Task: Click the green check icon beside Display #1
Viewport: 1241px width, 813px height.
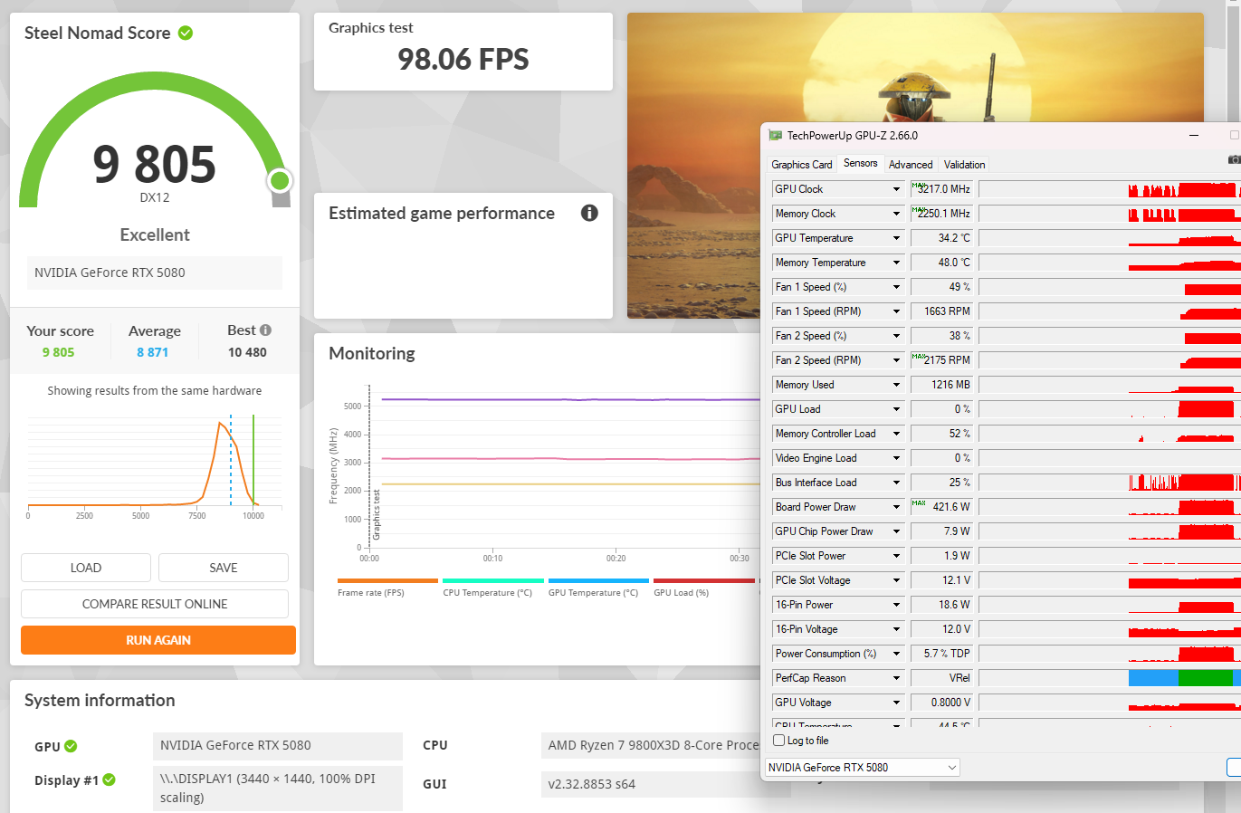Action: (110, 780)
